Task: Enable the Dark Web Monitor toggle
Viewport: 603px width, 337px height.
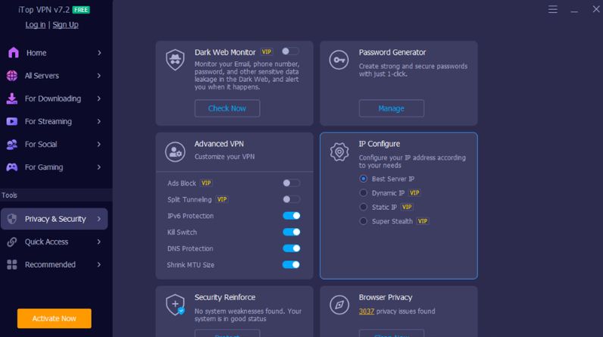Action: pyautogui.click(x=290, y=51)
